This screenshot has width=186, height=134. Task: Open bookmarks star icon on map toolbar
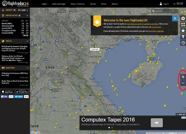click(x=183, y=31)
